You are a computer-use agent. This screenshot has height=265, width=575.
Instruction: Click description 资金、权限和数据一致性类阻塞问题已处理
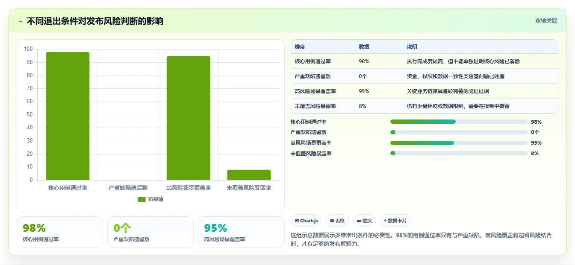tap(455, 76)
